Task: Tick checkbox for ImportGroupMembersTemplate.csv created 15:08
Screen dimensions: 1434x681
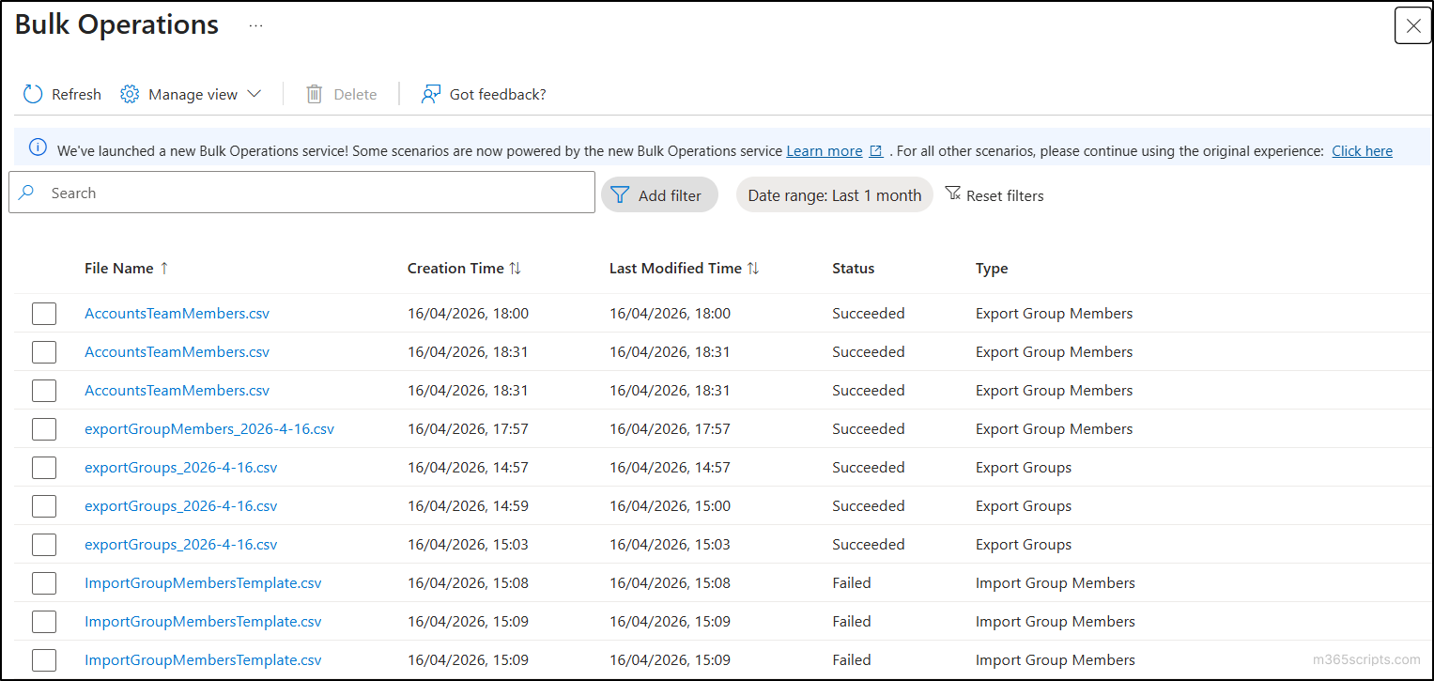Action: pos(44,583)
